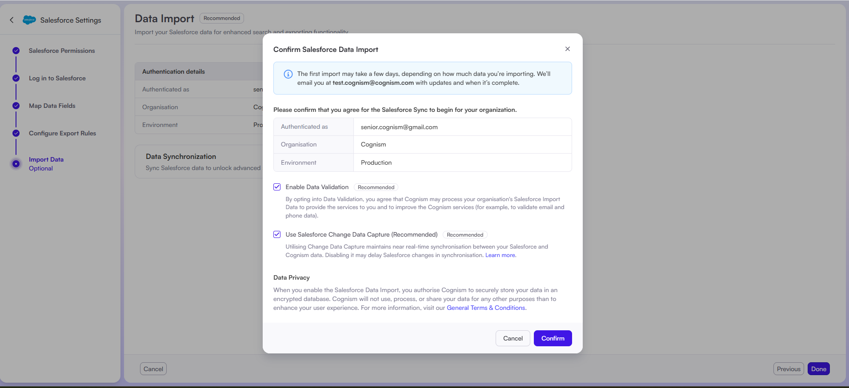Toggle Use Salesforce Change Data Capture checkbox

click(277, 234)
